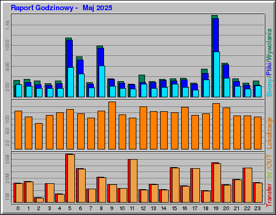This screenshot has width=276, height=215.
Task: Click hour label '23' on x-axis
Action: 257,209
